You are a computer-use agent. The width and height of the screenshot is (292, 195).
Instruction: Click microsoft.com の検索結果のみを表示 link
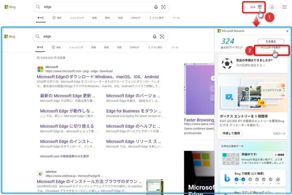[65, 156]
